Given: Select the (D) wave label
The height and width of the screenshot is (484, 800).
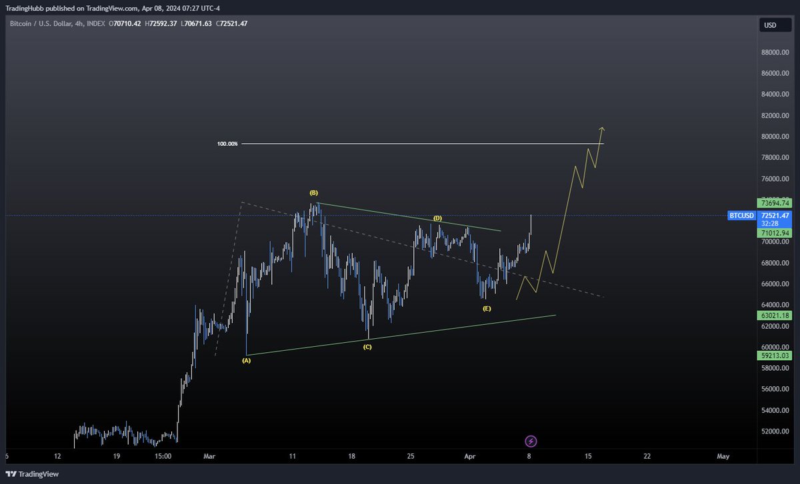Looking at the screenshot, I should (437, 218).
